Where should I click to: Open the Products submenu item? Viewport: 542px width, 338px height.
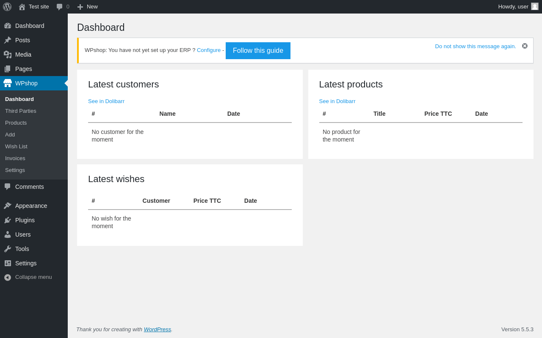point(16,123)
